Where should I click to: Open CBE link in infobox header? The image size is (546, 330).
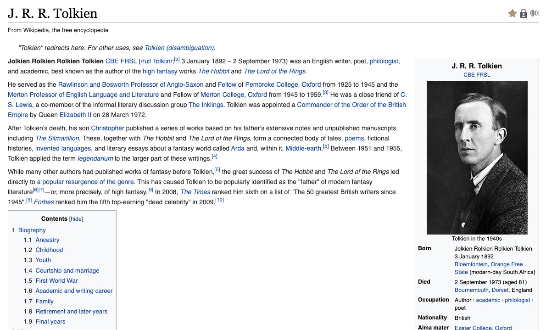tap(469, 74)
